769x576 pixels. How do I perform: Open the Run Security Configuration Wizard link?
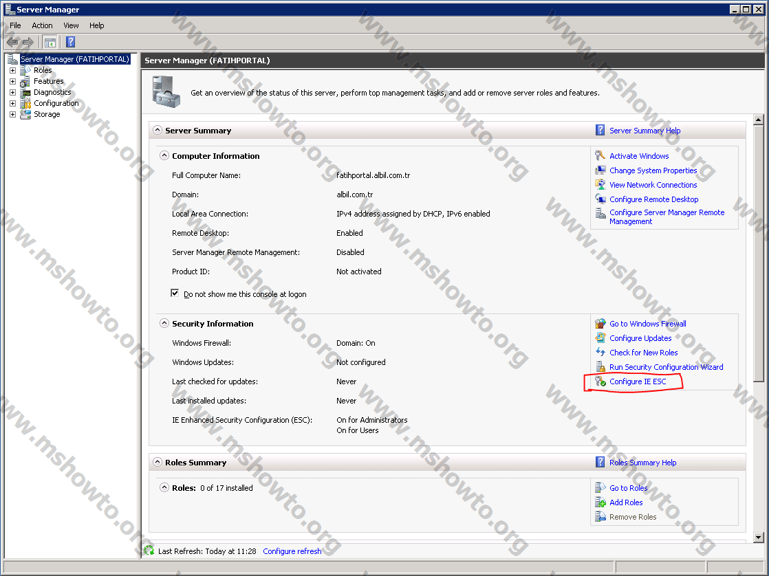coord(666,367)
